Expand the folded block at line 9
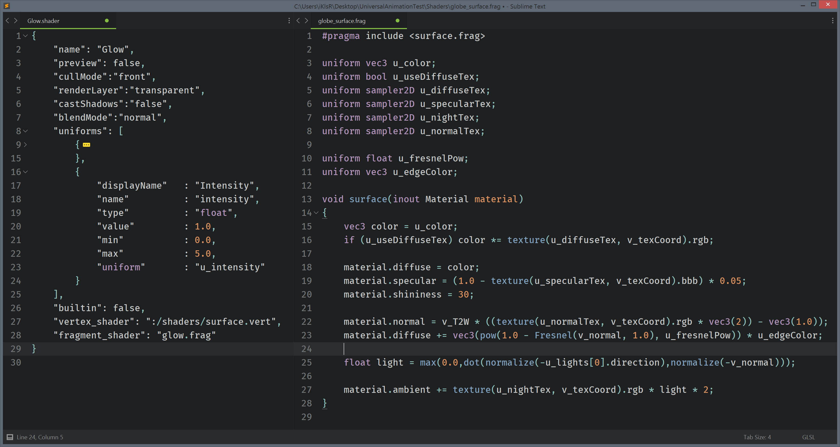840x447 pixels. tap(25, 145)
